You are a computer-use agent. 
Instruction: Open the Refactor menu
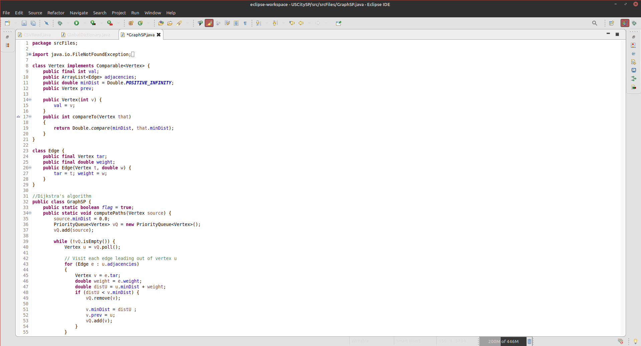(56, 13)
